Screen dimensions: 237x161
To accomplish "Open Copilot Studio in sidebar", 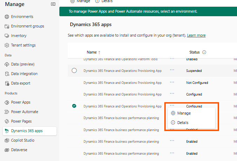I will pos(23,140).
